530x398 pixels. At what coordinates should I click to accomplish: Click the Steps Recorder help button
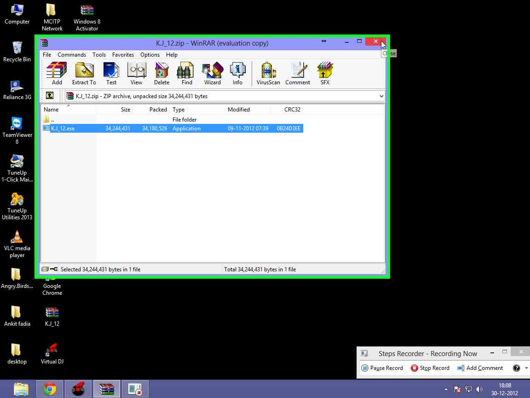(x=516, y=368)
